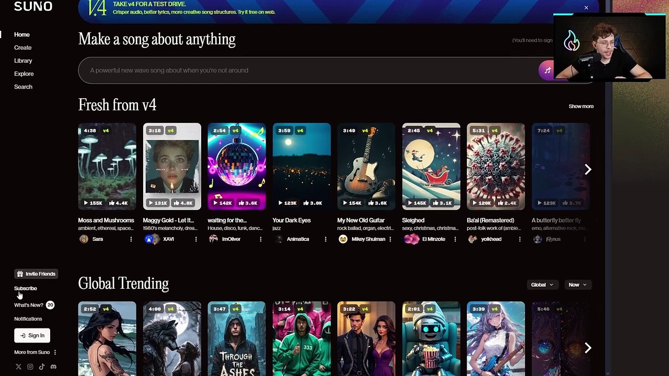The image size is (669, 376).
Task: Play My New Old Guitar thumbnail
Action: 366,167
